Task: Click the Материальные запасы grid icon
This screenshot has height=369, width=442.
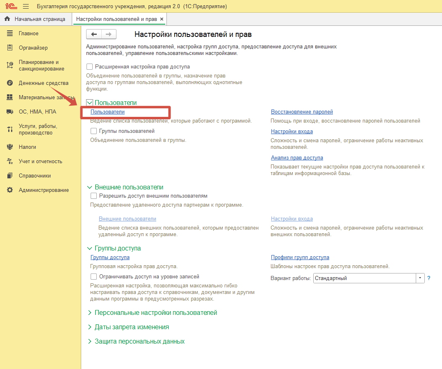Action: (x=10, y=97)
